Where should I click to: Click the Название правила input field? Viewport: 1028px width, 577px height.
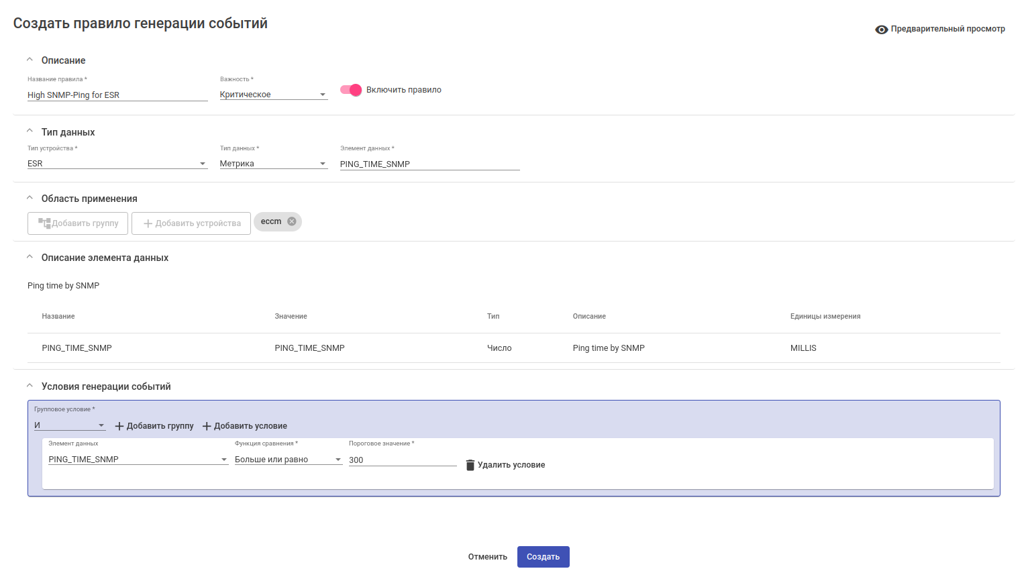pyautogui.click(x=117, y=95)
